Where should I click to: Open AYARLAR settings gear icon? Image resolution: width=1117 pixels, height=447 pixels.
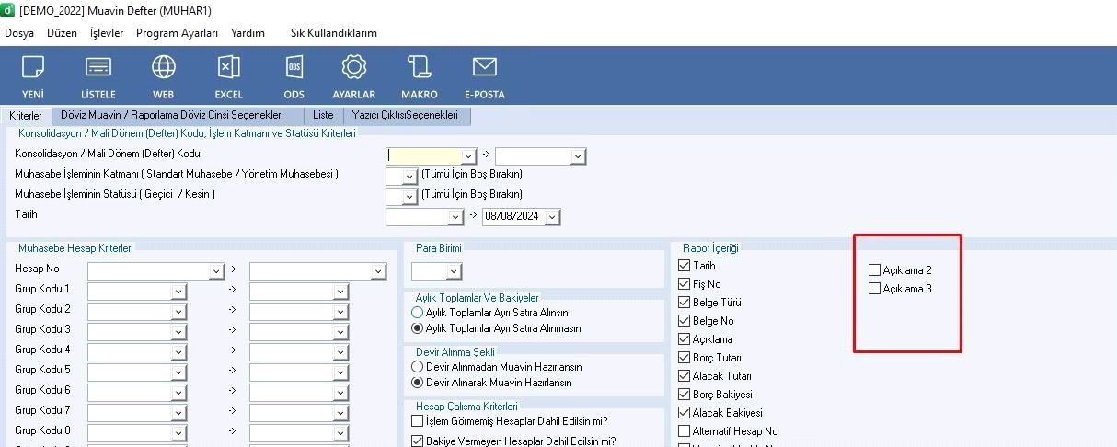354,68
